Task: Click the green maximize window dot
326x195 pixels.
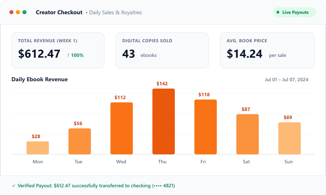Action: [24, 12]
